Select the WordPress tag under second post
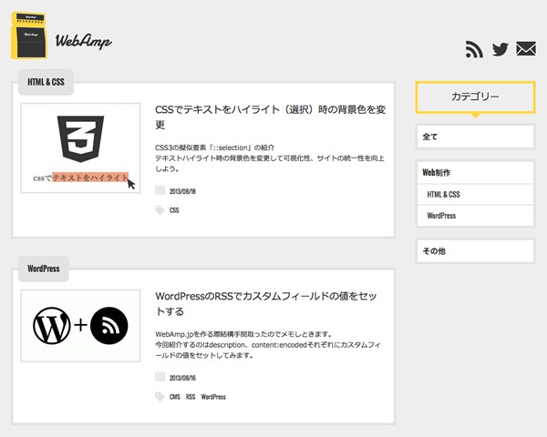Viewport: 547px width, 437px height. pyautogui.click(x=213, y=397)
